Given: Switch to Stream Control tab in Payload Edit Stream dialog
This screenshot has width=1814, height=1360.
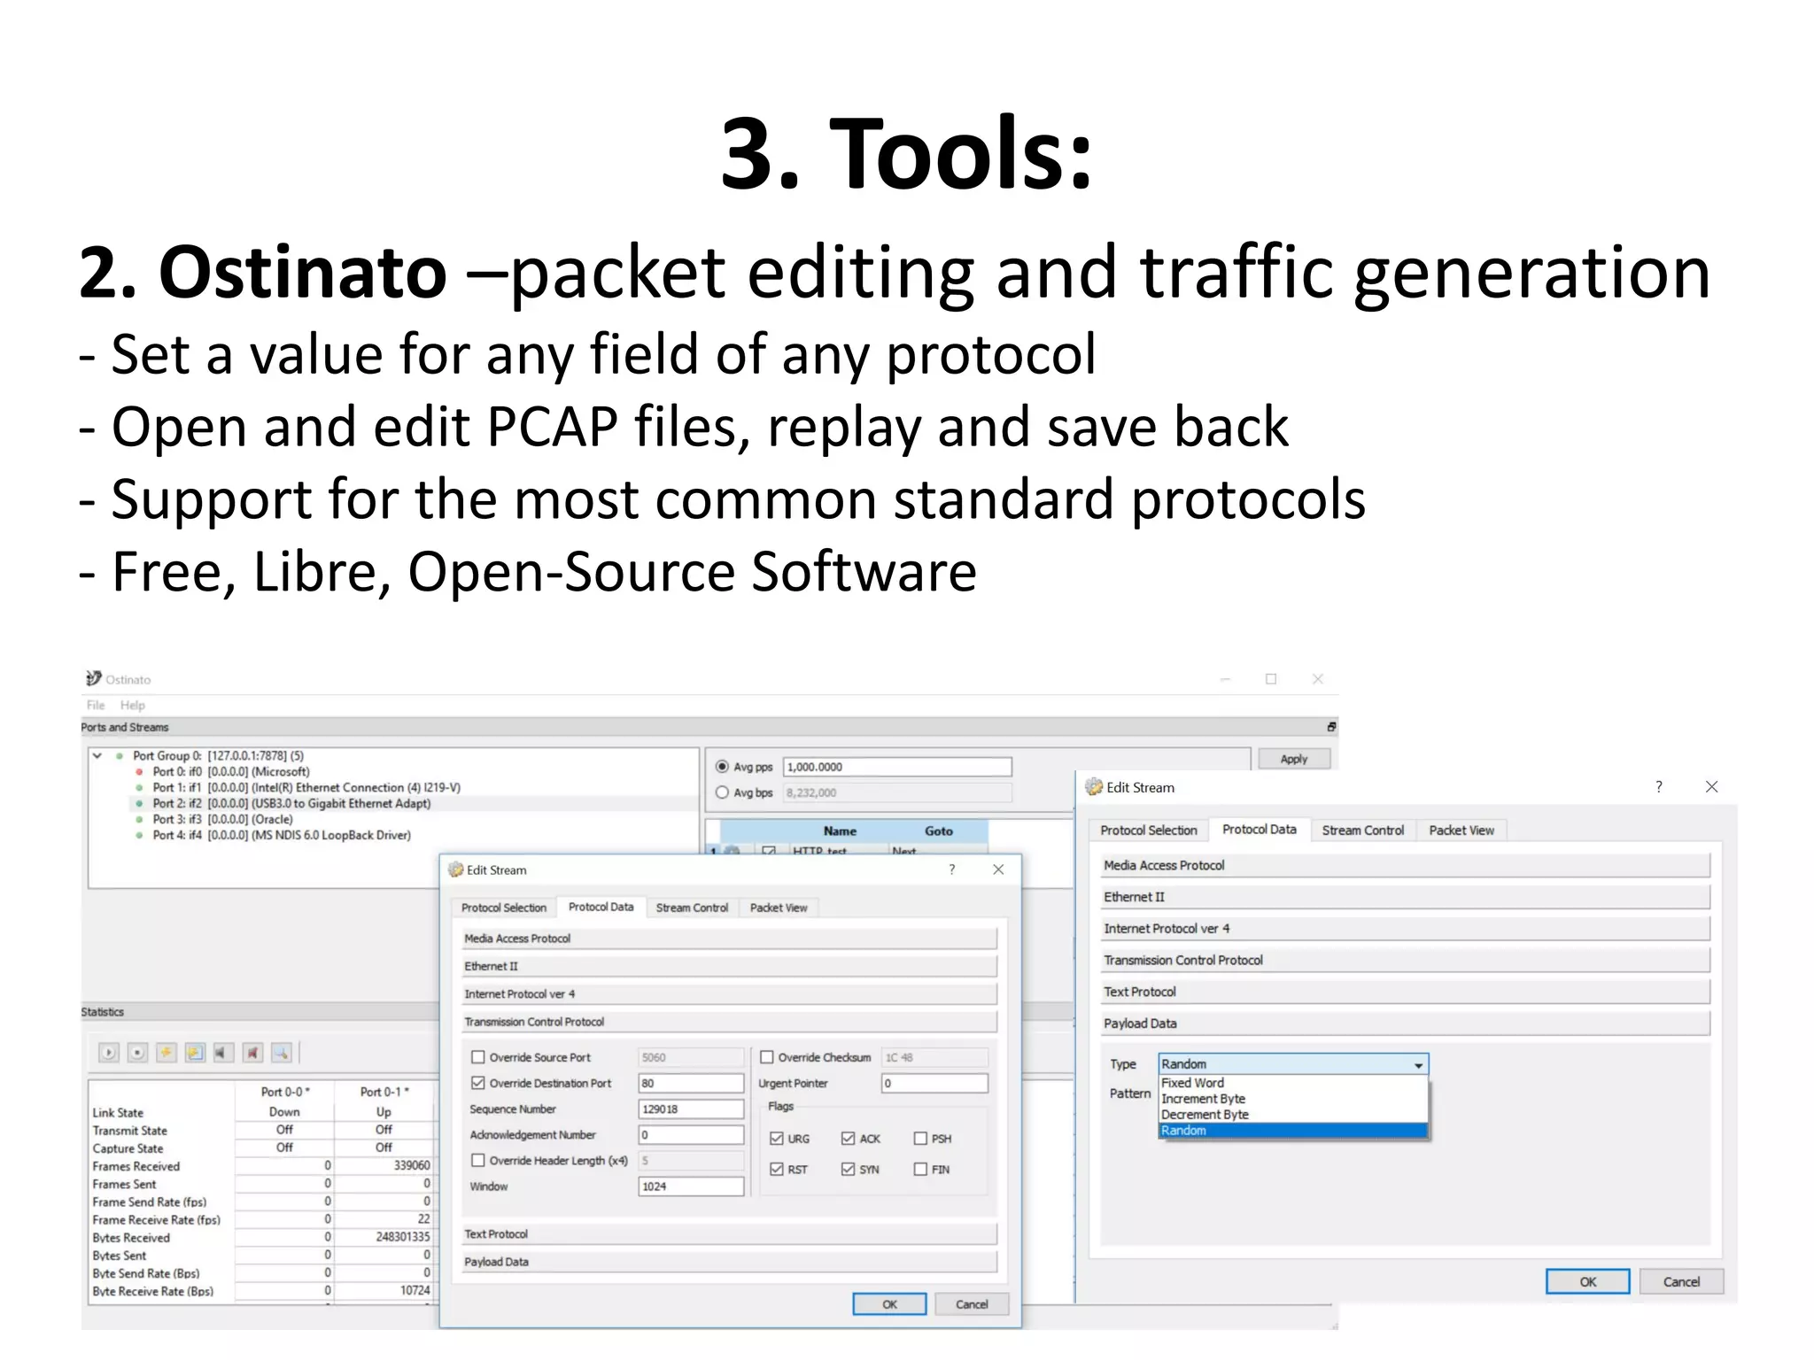Looking at the screenshot, I should 1363,831.
